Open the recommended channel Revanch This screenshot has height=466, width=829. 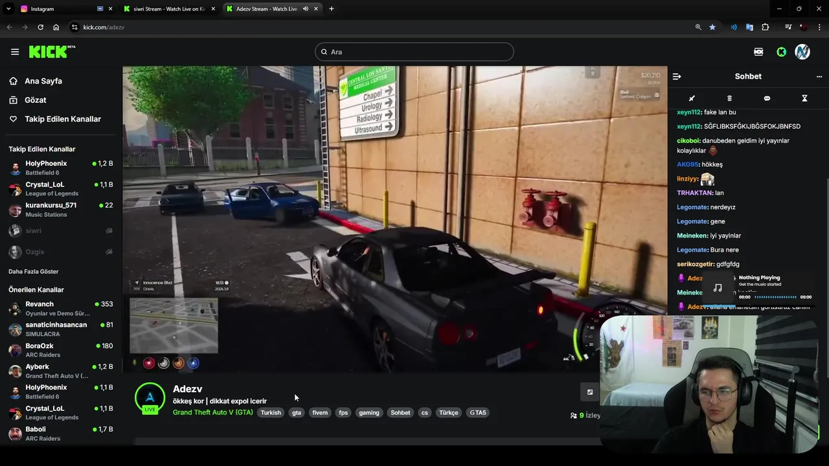click(61, 308)
